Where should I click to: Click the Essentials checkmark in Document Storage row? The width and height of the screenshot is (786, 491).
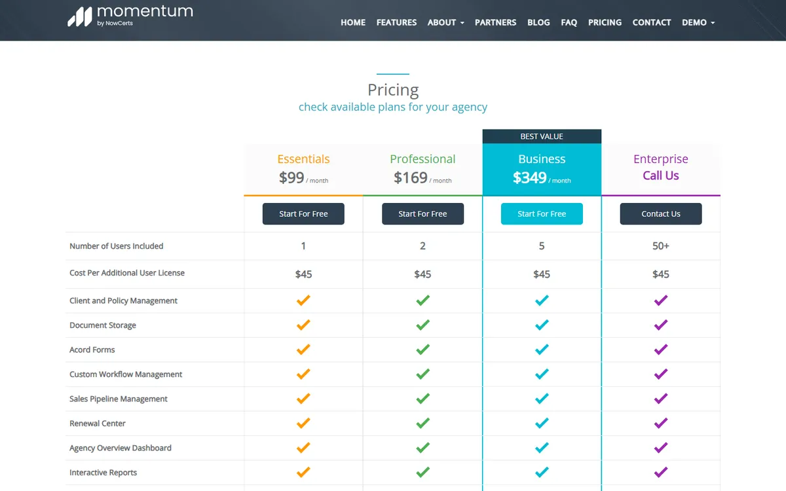[303, 325]
